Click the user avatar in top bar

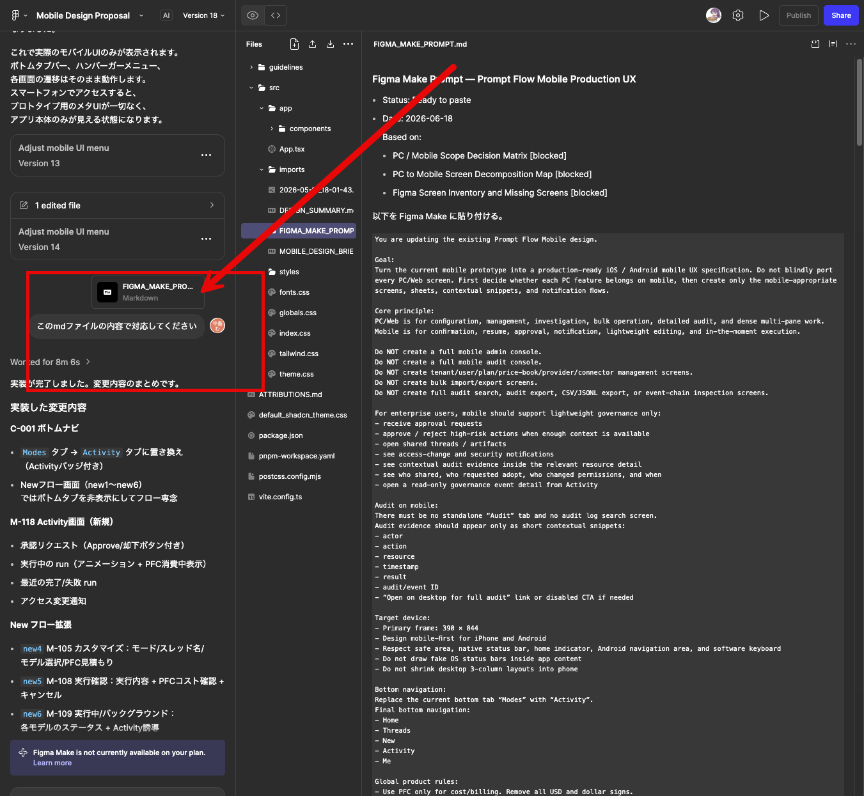click(714, 15)
